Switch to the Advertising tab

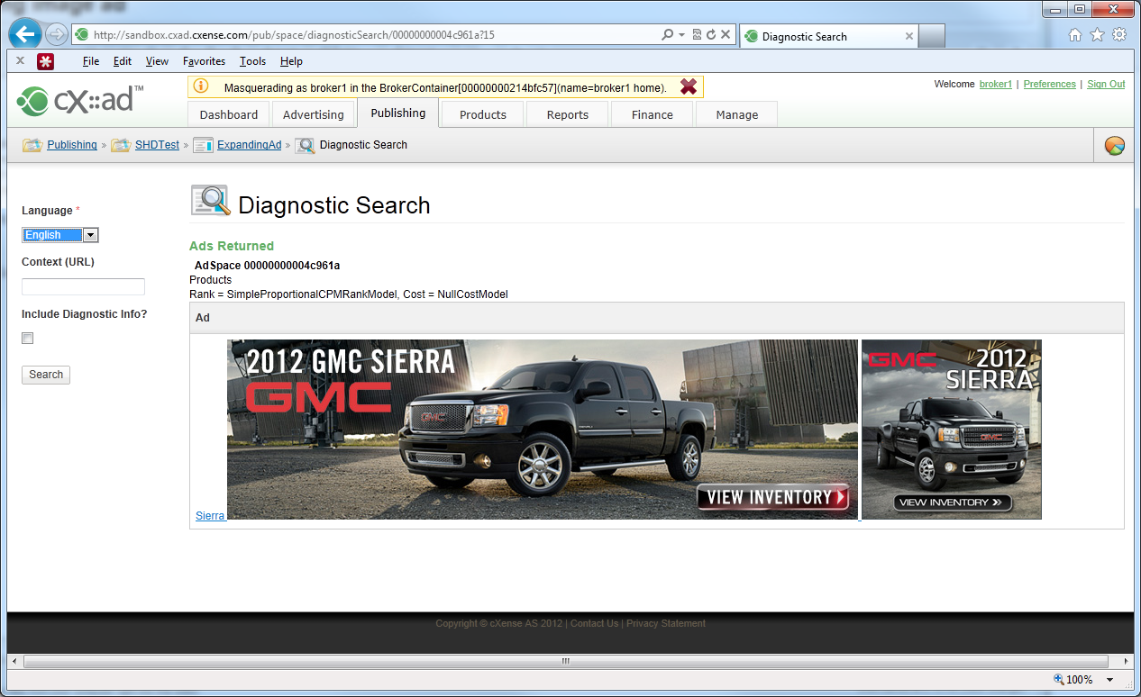tap(314, 114)
